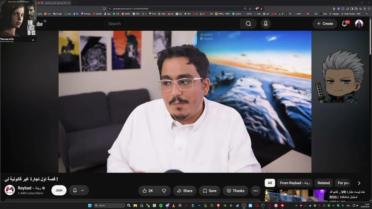Screen dimensions: 372x209
Task: Click the Reddit bookmark
Action: click(x=126, y=14)
